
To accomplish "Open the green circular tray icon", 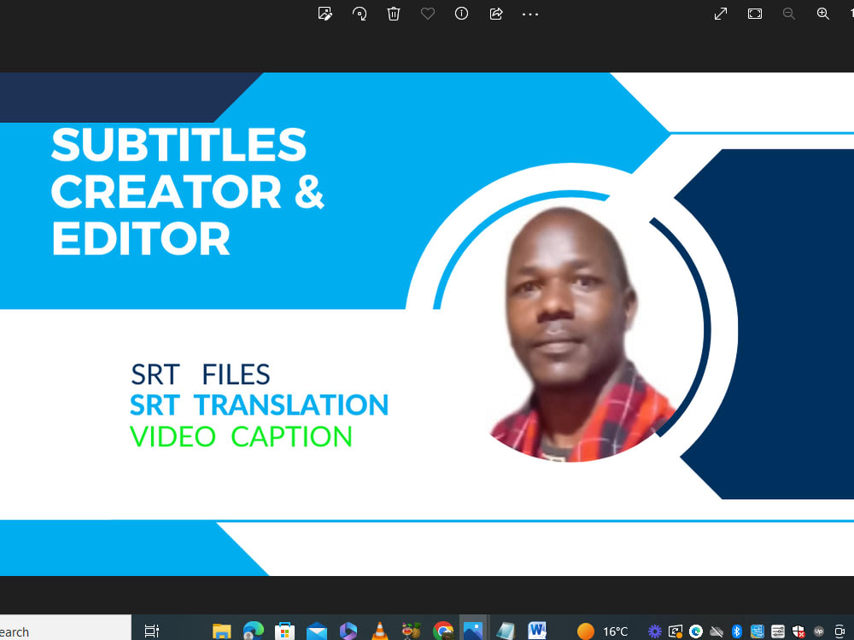I will point(695,631).
